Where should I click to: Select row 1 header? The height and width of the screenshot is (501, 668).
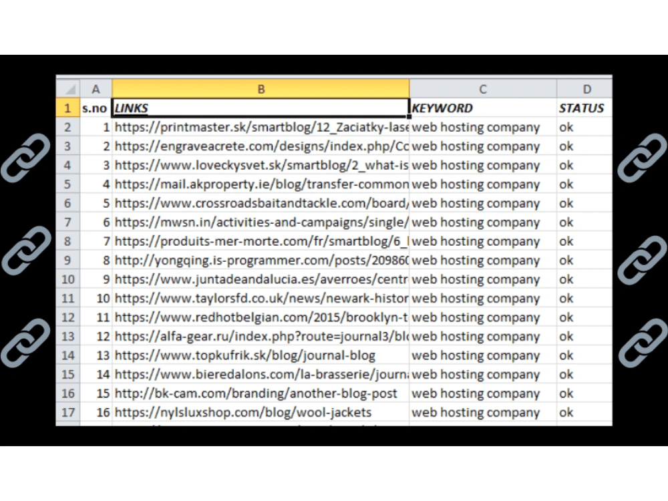68,108
